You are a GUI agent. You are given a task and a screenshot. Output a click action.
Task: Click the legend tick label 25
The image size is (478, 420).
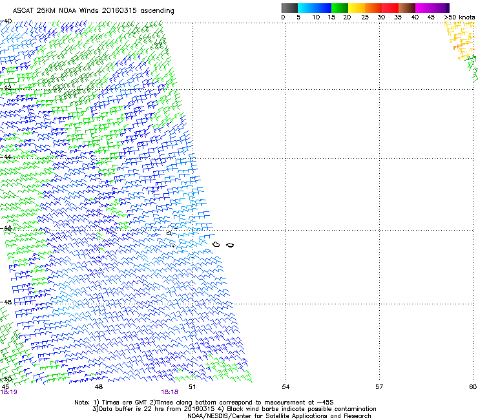[365, 17]
